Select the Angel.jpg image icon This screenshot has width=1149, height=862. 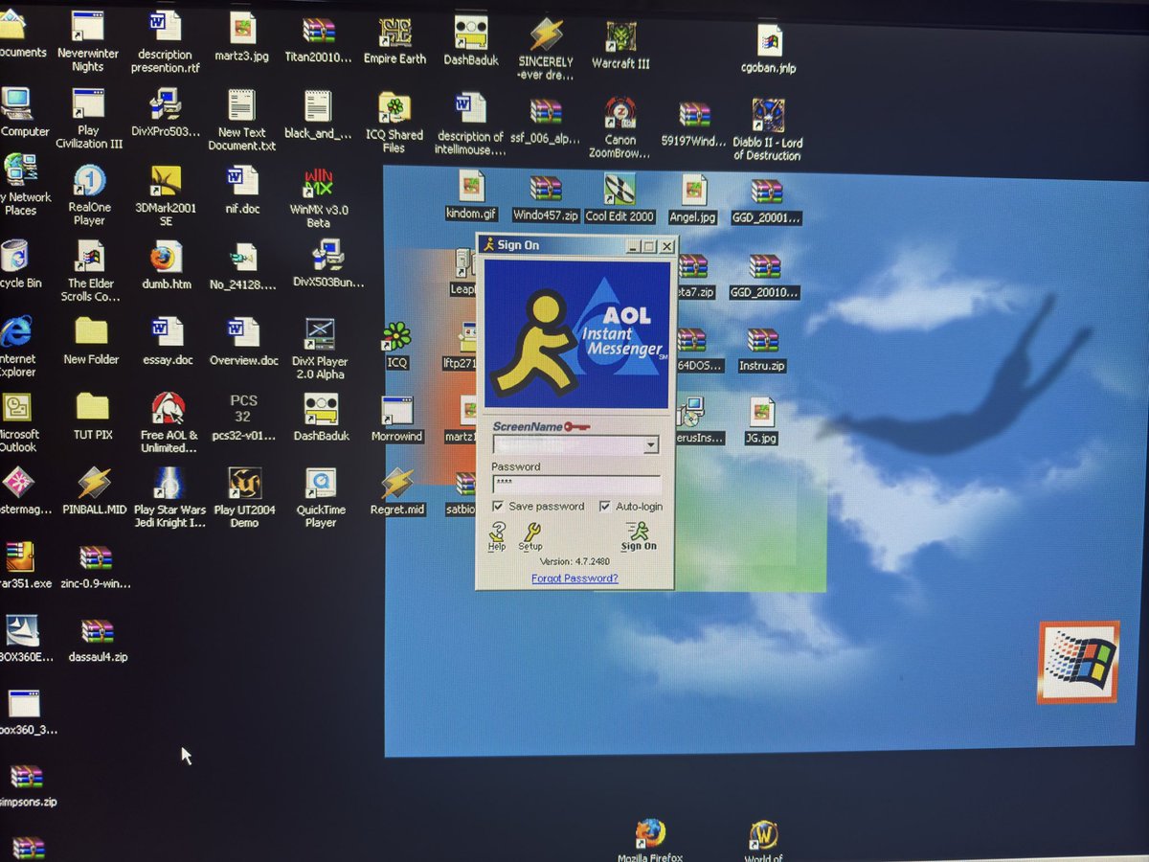click(x=693, y=191)
